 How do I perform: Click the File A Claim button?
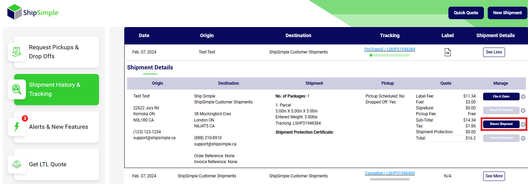(x=501, y=97)
